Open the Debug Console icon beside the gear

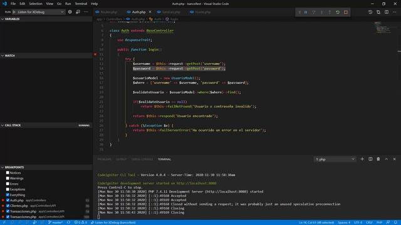(x=78, y=12)
